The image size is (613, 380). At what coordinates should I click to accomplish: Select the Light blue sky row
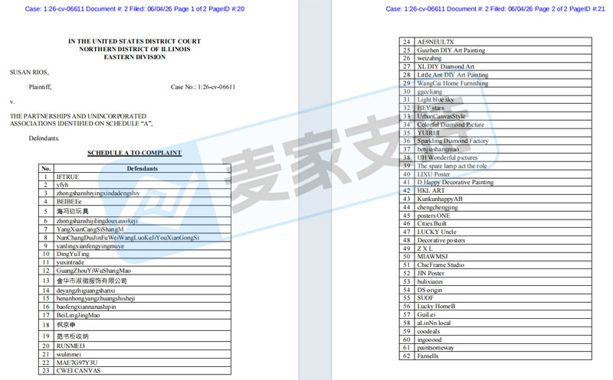pyautogui.click(x=495, y=99)
